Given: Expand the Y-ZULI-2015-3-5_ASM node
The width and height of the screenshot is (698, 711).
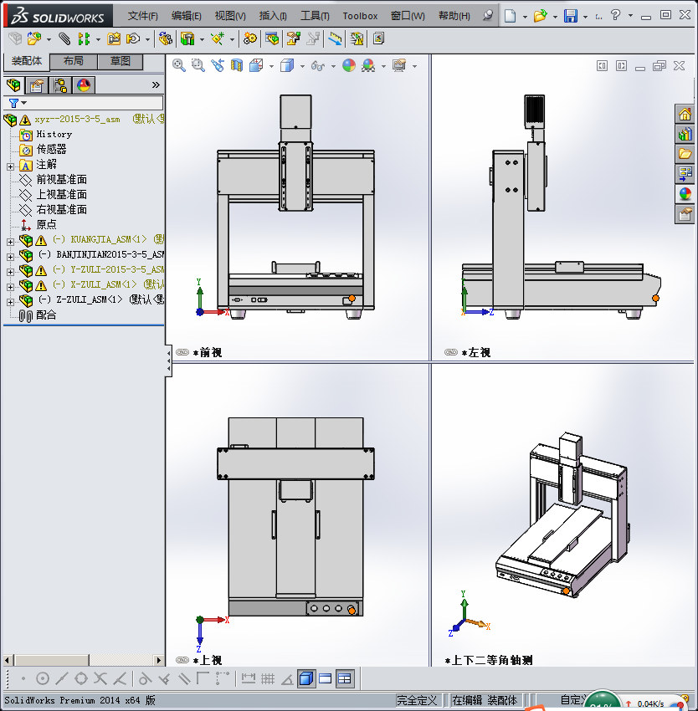Looking at the screenshot, I should pos(10,272).
